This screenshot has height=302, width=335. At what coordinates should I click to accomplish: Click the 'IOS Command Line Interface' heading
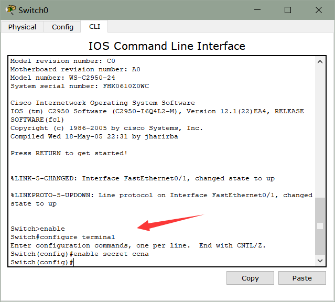click(x=167, y=46)
